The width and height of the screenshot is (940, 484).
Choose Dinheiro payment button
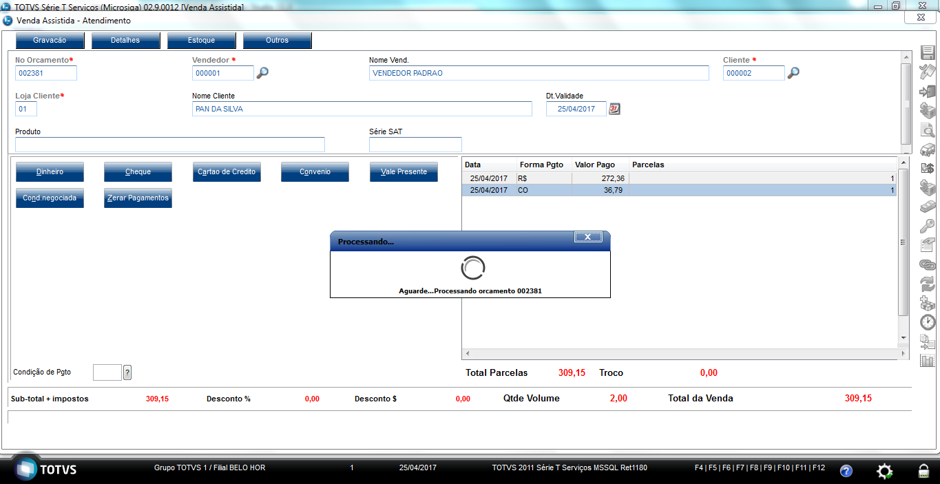(x=50, y=172)
